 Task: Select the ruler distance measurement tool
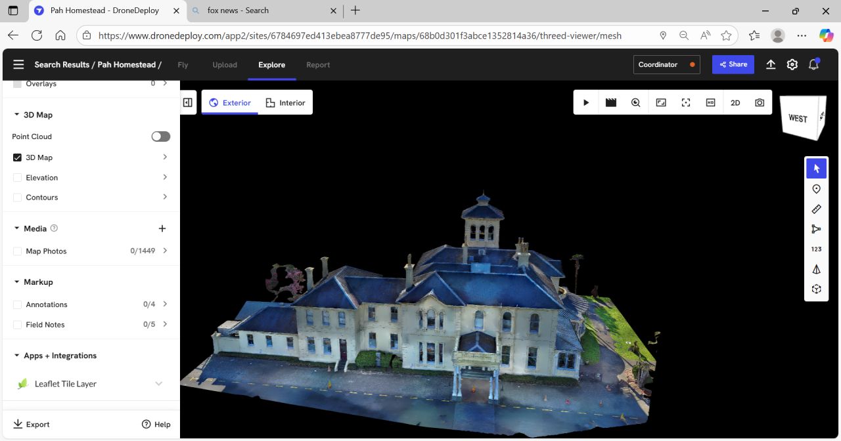816,209
